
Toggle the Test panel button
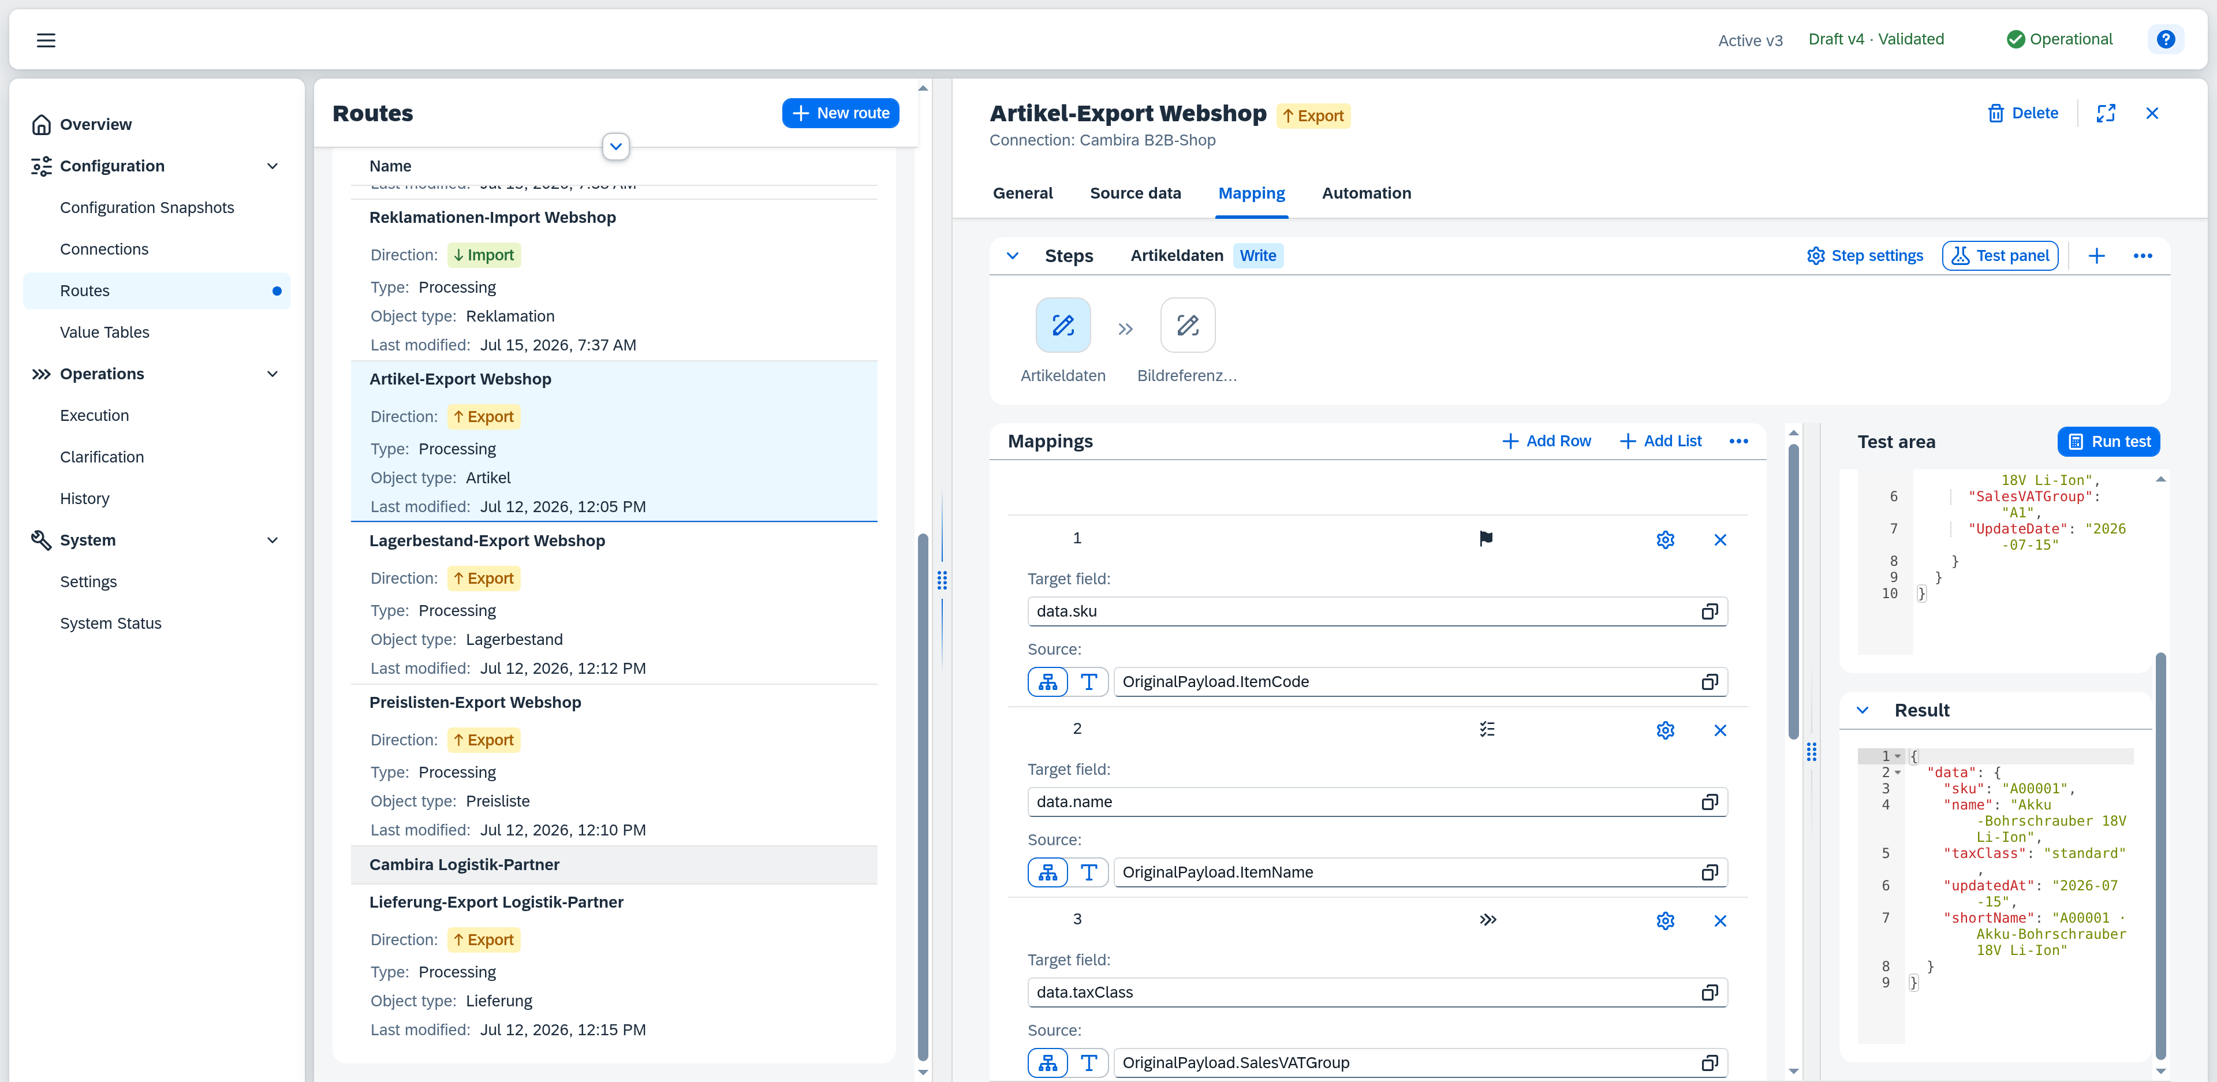coord(1999,256)
